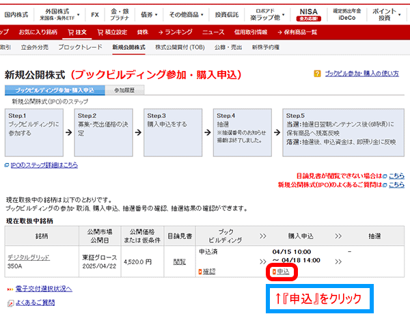Click Step.5 当選 落選 box

point(343,132)
